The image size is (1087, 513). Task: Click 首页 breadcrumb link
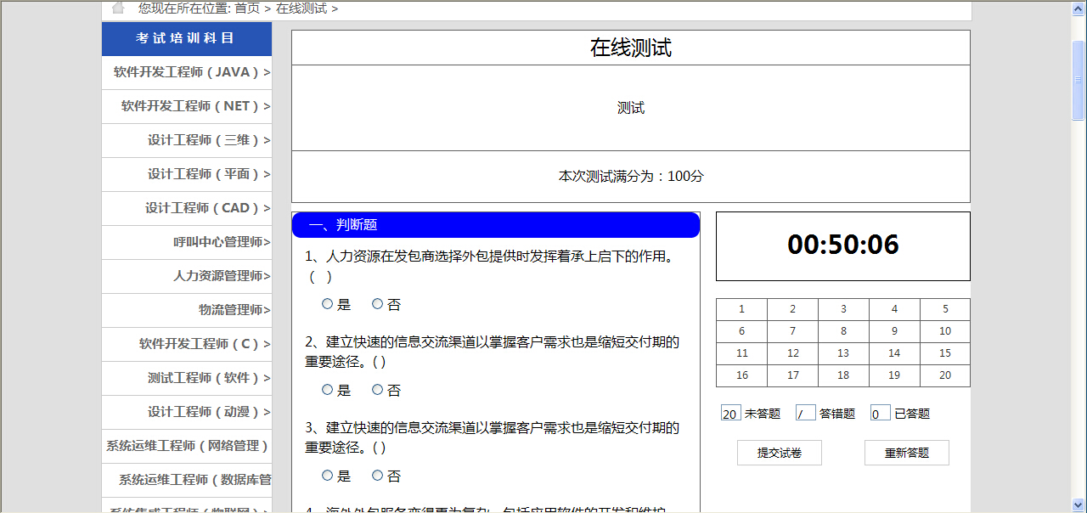click(247, 8)
